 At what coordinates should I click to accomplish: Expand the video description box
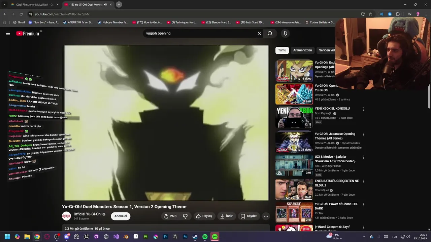tap(166, 228)
